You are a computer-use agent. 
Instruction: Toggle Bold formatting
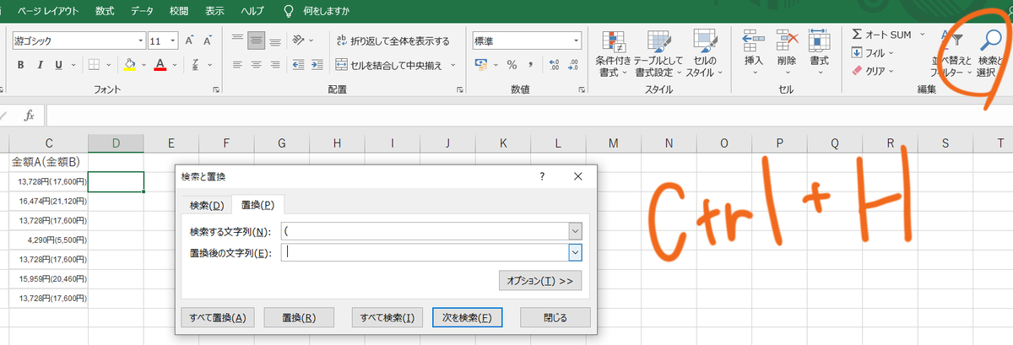coord(19,65)
